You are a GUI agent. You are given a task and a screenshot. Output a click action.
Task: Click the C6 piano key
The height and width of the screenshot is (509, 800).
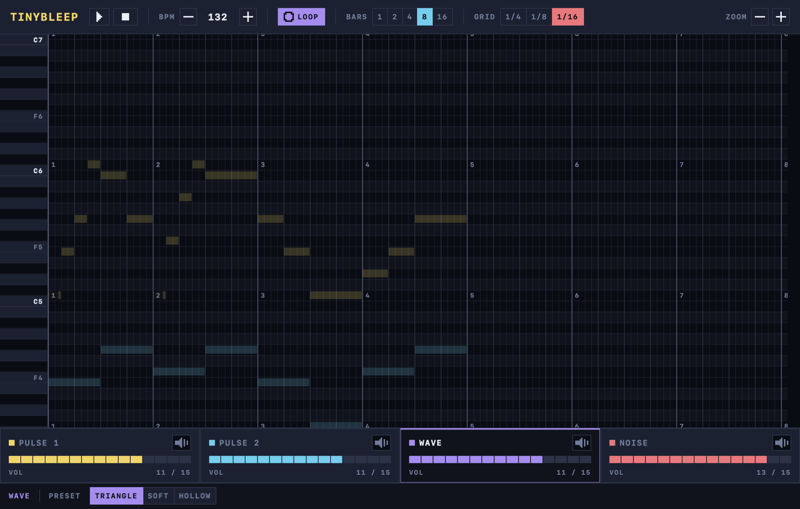[24, 170]
